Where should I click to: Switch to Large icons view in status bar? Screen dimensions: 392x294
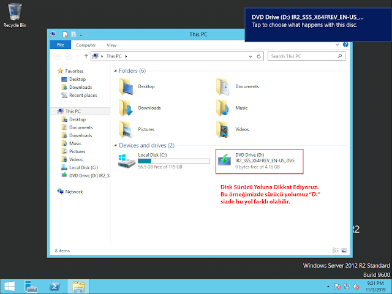tap(344, 251)
